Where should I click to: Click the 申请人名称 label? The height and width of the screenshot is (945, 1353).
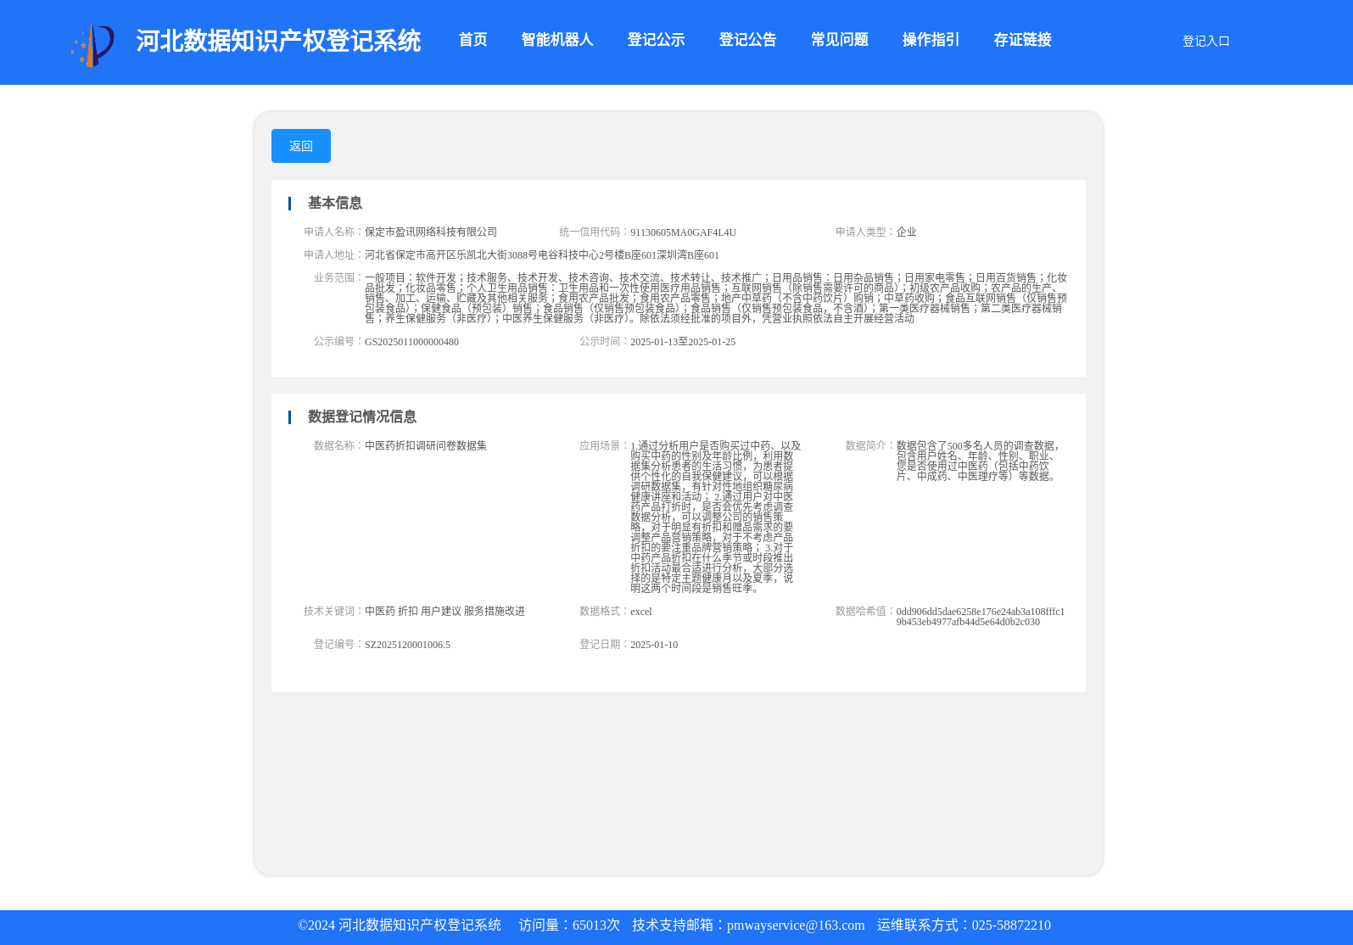(334, 232)
